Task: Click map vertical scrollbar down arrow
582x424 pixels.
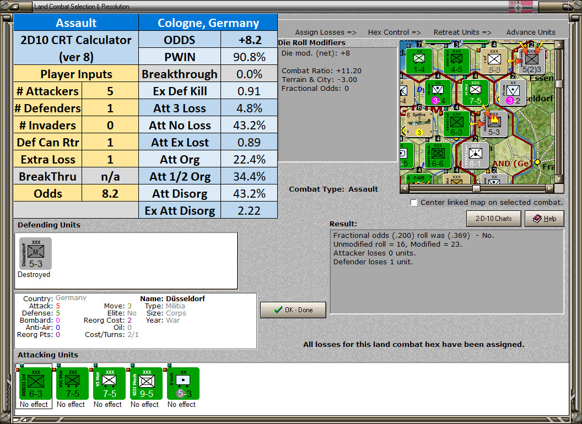Action: click(x=559, y=180)
